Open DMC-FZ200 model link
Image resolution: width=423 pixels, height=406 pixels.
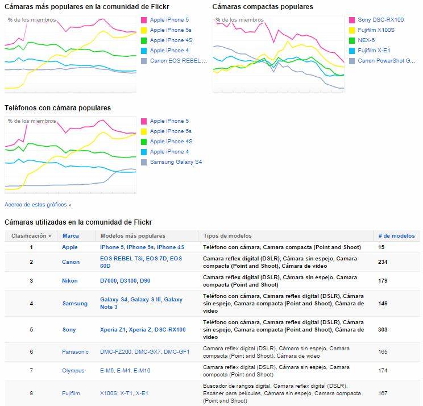tap(115, 352)
